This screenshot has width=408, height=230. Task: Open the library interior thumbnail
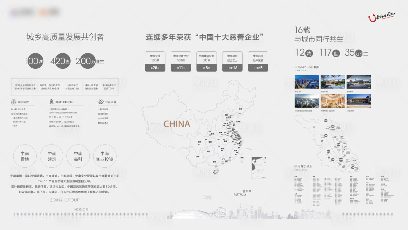tap(333, 101)
